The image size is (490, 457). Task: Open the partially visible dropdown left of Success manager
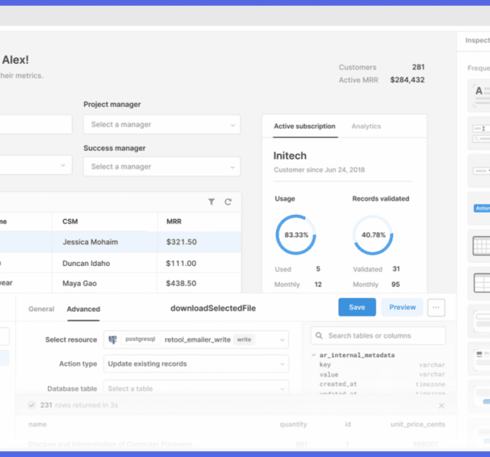pos(36,165)
